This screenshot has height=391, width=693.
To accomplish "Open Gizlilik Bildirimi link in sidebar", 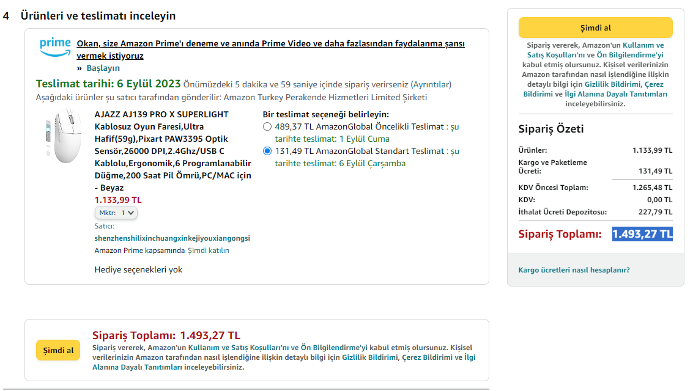I will coord(612,84).
